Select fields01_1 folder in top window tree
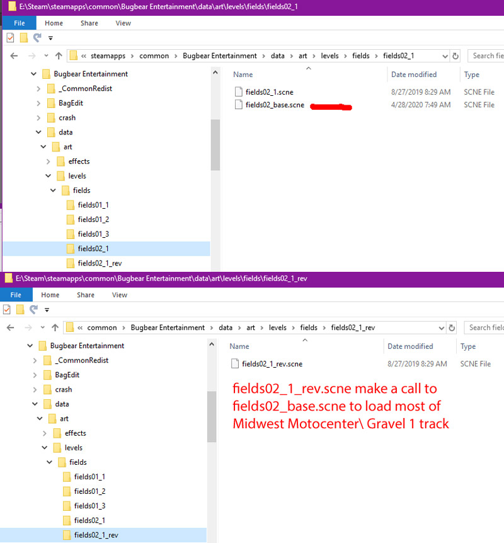The image size is (504, 543). coord(93,205)
